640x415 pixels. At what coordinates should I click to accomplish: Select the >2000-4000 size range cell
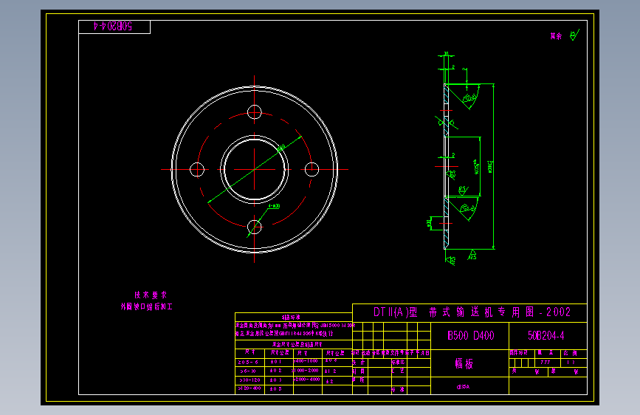click(x=306, y=380)
